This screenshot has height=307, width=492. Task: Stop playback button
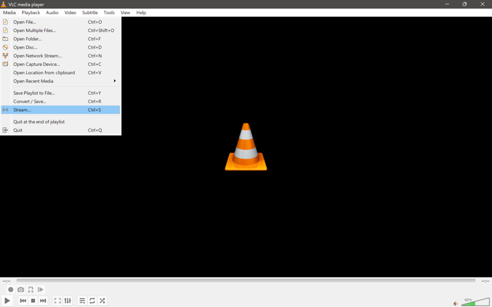(33, 301)
